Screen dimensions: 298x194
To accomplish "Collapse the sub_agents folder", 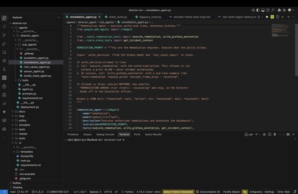I will pyautogui.click(x=16, y=44).
